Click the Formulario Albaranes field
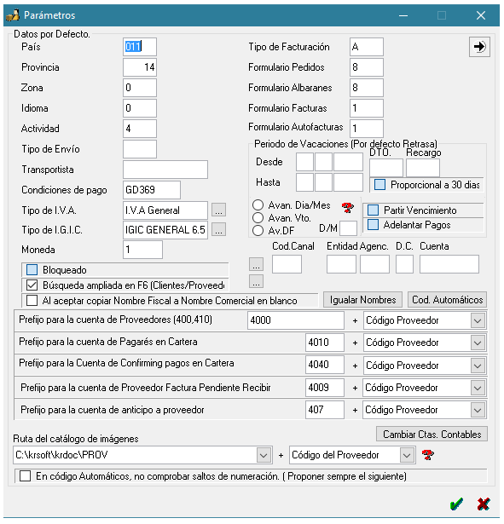Viewport: 504px width, 524px height. [367, 88]
